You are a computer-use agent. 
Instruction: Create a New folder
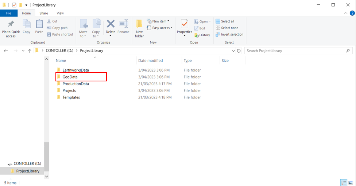click(x=139, y=28)
